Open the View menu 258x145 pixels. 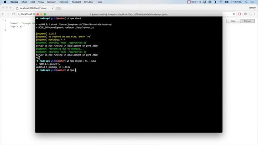click(41, 2)
